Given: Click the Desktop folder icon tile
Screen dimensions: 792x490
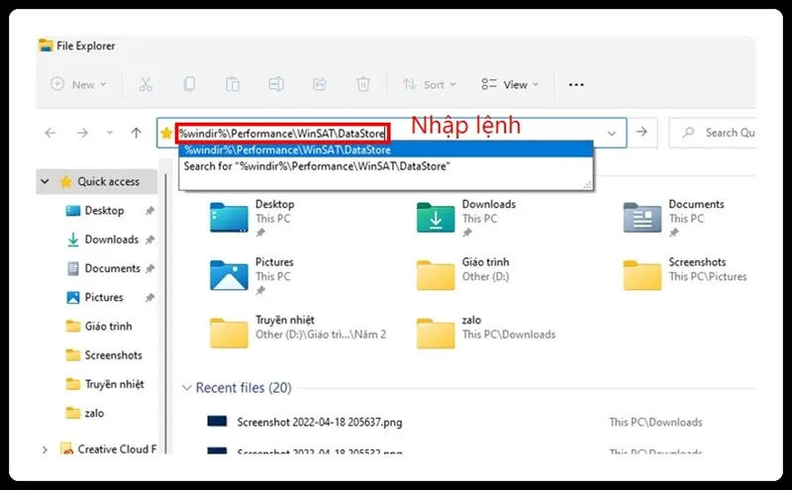Looking at the screenshot, I should [x=229, y=218].
